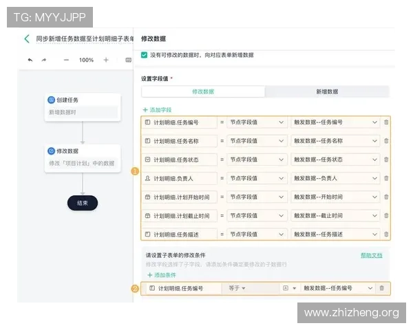The height and width of the screenshot is (330, 413).
Task: Toggle checkbox 没有可修改的数据时，向对应表单新增数据
Action: 144,55
